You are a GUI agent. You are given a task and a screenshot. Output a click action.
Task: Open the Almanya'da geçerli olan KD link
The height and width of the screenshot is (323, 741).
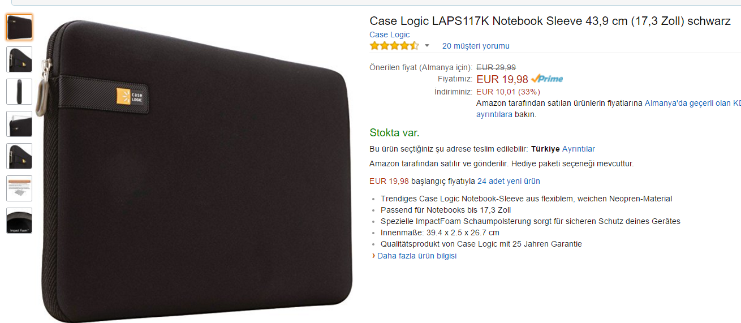point(693,103)
